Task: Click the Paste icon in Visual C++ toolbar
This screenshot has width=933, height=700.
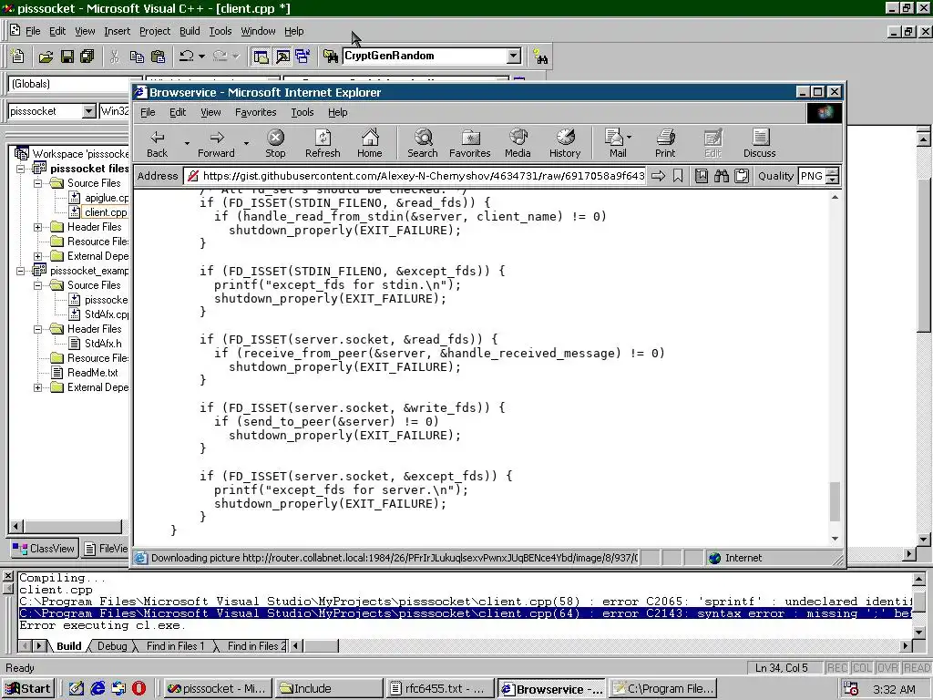Action: click(159, 57)
